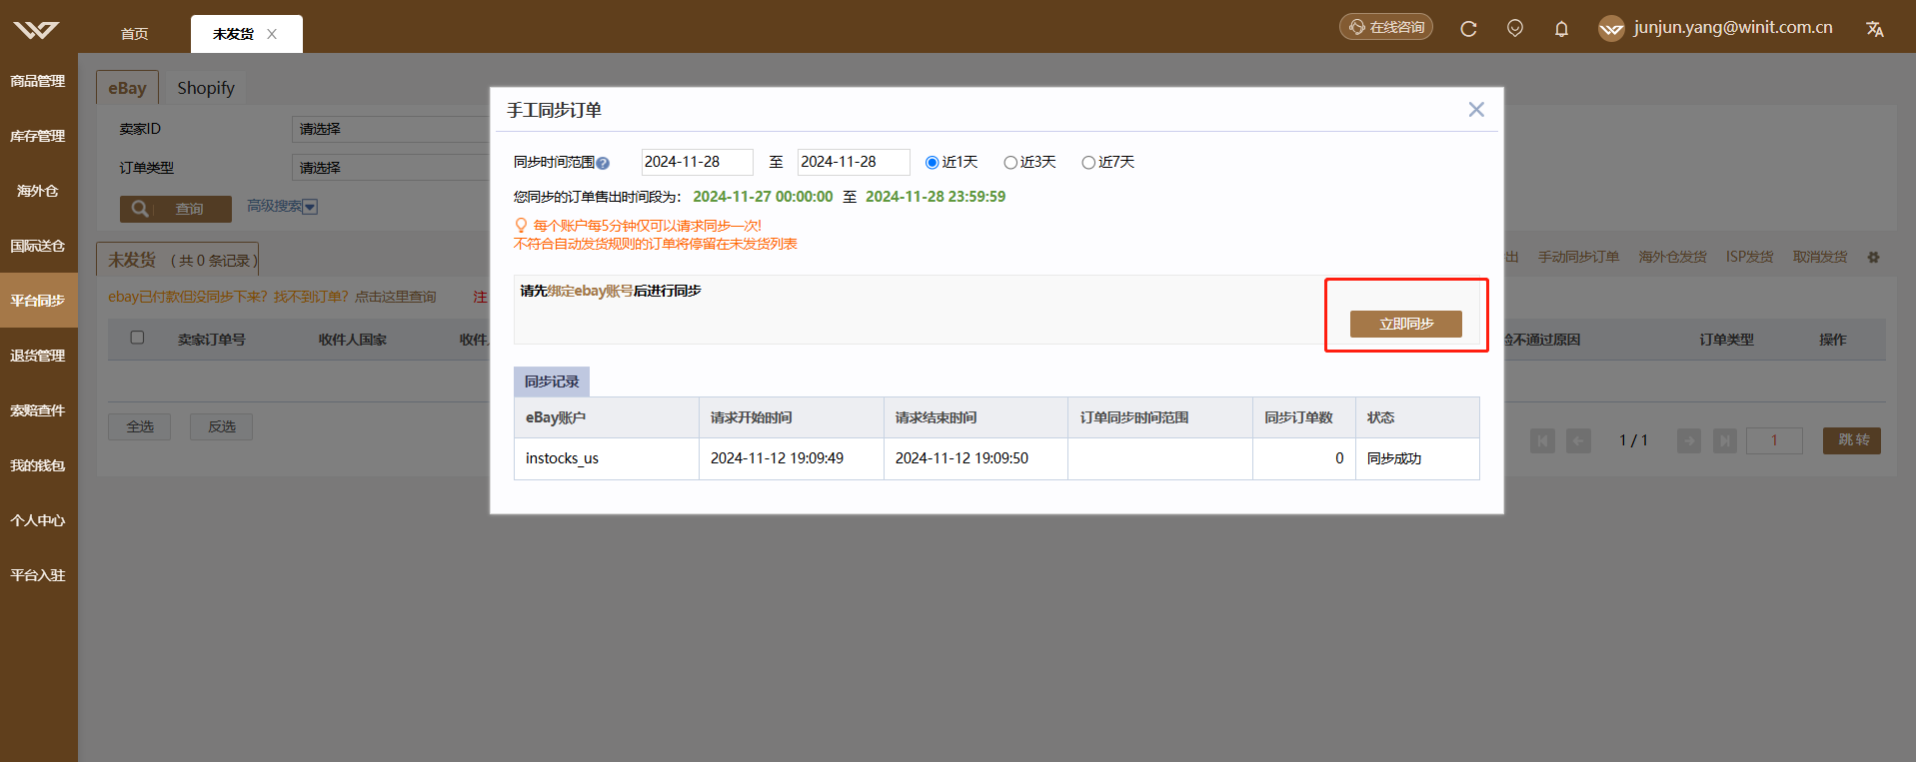
Task: Click the help icon beside 同步时间范围
Action: pyautogui.click(x=603, y=163)
